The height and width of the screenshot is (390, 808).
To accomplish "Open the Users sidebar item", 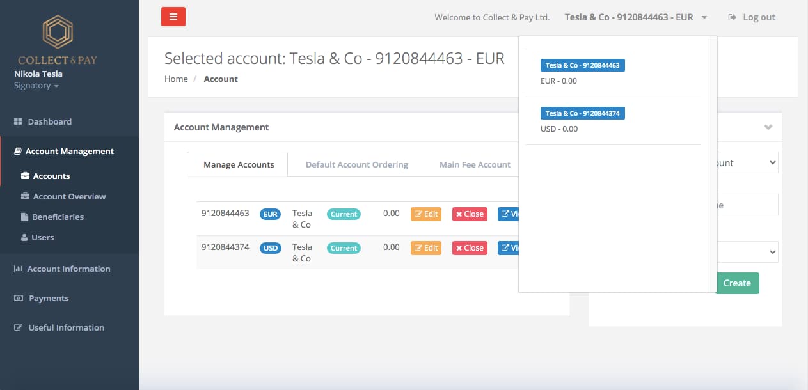I will pyautogui.click(x=42, y=237).
